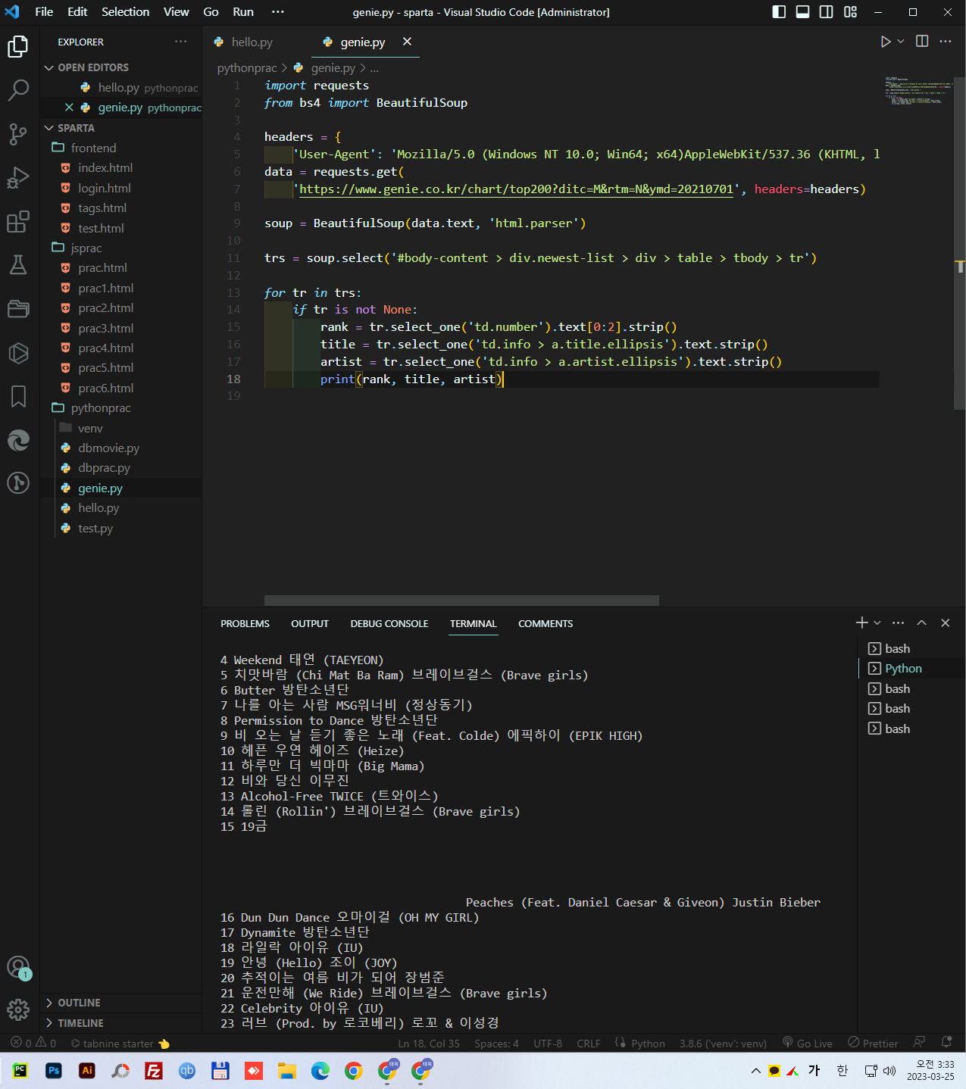Open the Extensions view
The height and width of the screenshot is (1089, 966).
tap(18, 222)
